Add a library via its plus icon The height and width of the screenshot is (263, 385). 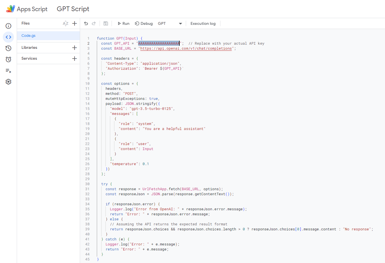(x=74, y=47)
